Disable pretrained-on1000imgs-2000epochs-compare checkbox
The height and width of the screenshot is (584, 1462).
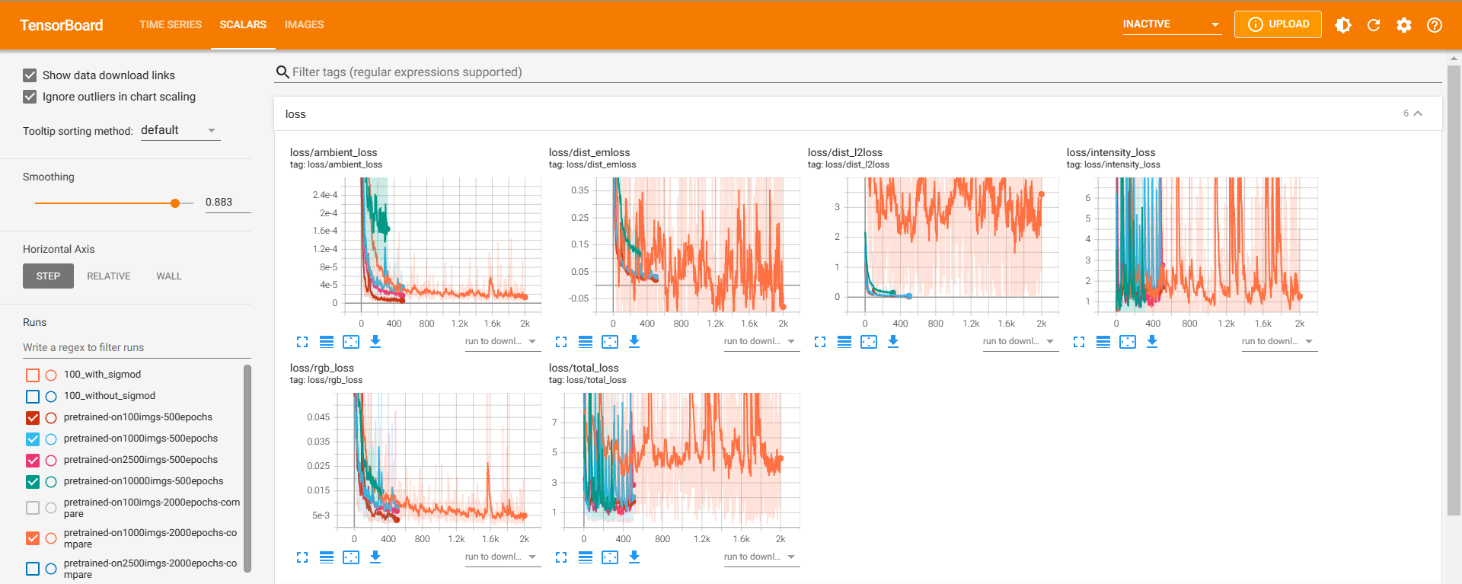pos(33,538)
